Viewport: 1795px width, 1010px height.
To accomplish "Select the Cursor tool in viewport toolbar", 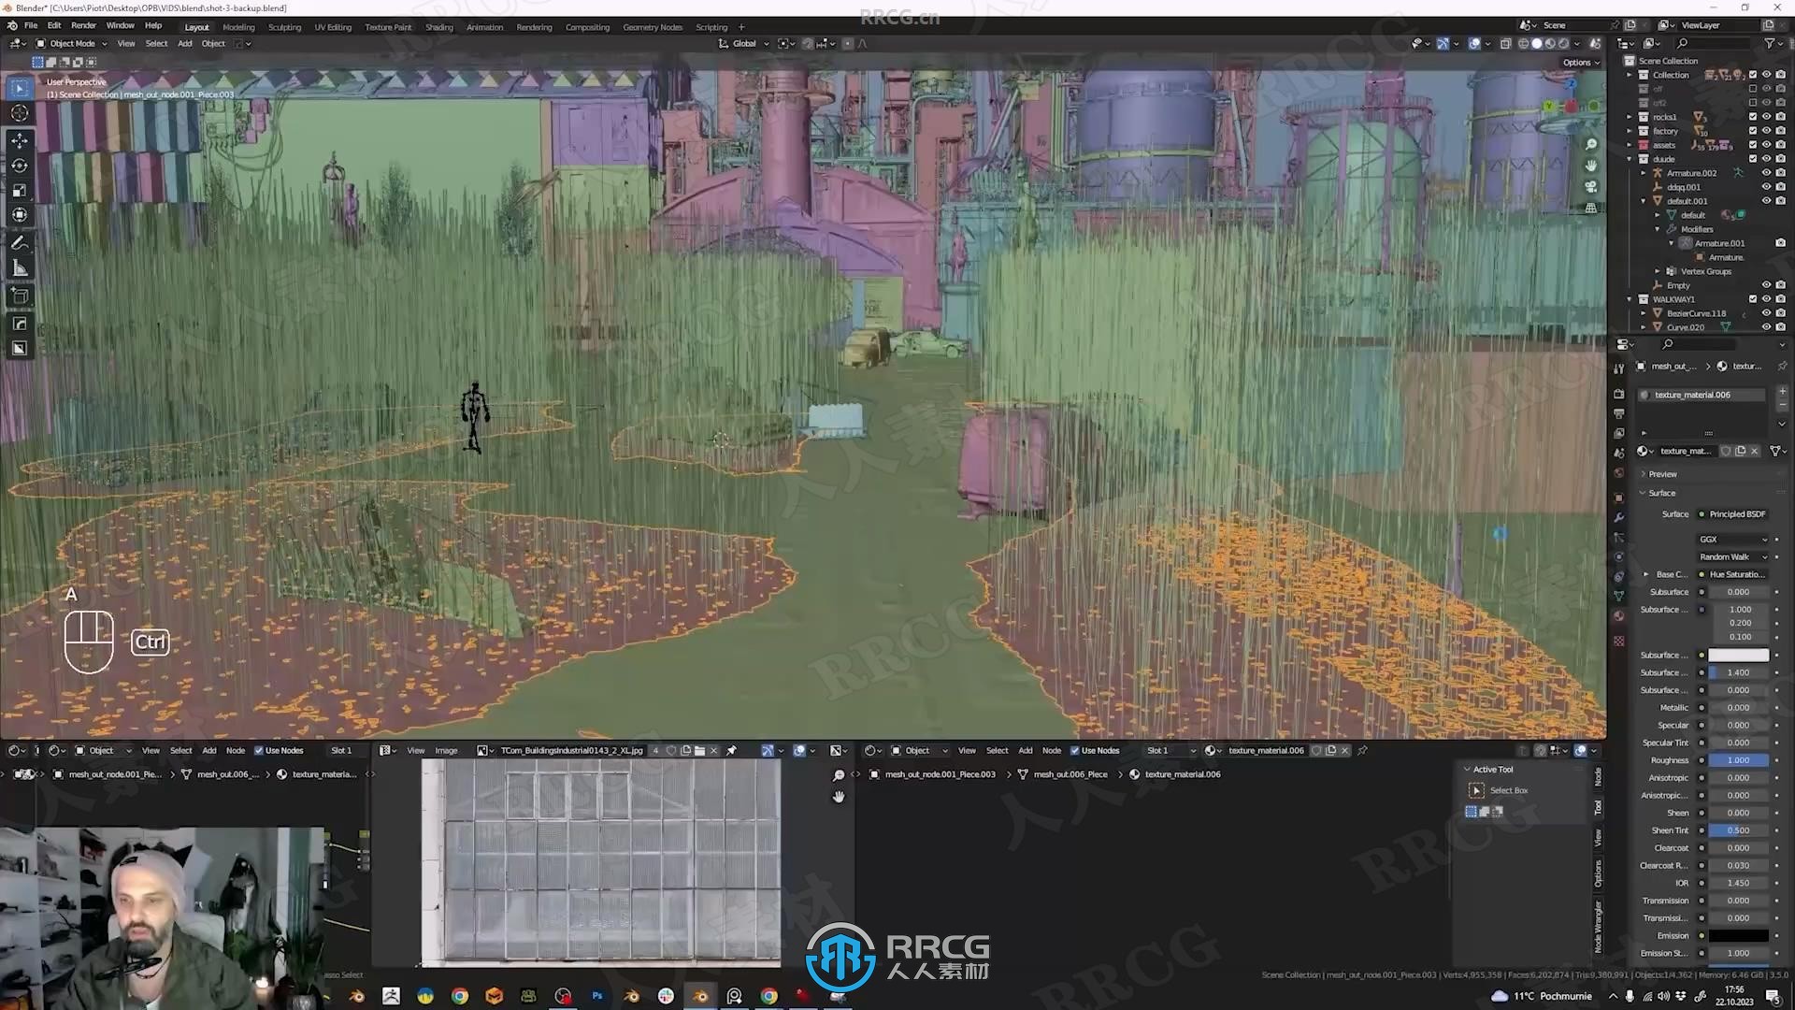I will pyautogui.click(x=20, y=113).
